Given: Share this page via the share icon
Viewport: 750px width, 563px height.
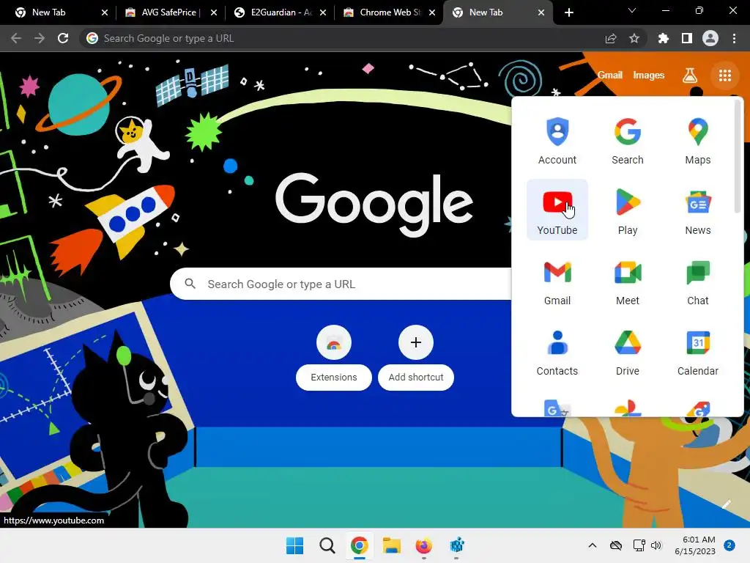Looking at the screenshot, I should coord(610,38).
